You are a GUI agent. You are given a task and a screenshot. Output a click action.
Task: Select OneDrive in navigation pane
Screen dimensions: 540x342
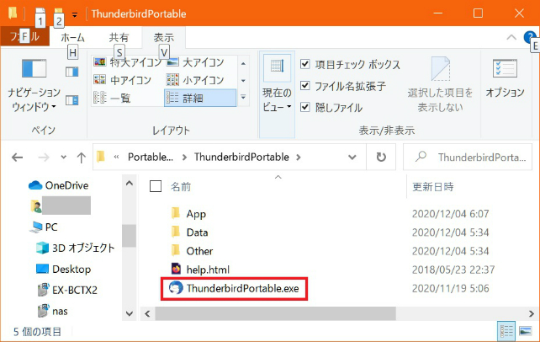tap(58, 185)
